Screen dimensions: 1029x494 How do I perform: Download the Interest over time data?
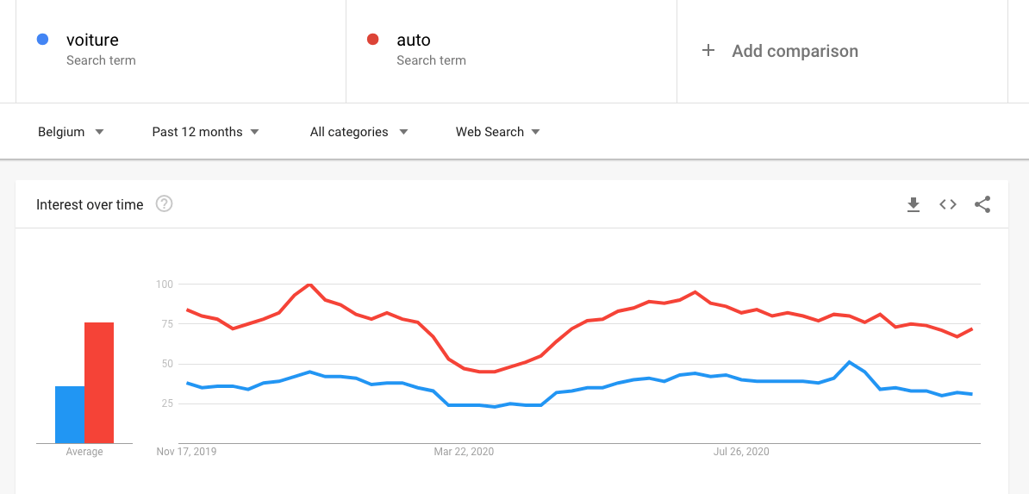tap(914, 204)
